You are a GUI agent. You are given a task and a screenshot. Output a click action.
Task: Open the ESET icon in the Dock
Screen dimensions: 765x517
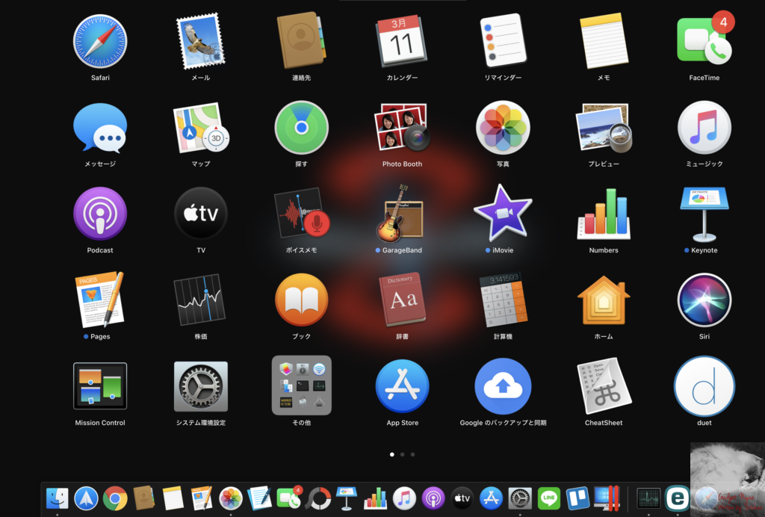click(x=677, y=498)
